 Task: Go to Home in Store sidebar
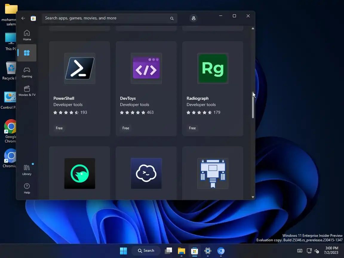tap(27, 35)
